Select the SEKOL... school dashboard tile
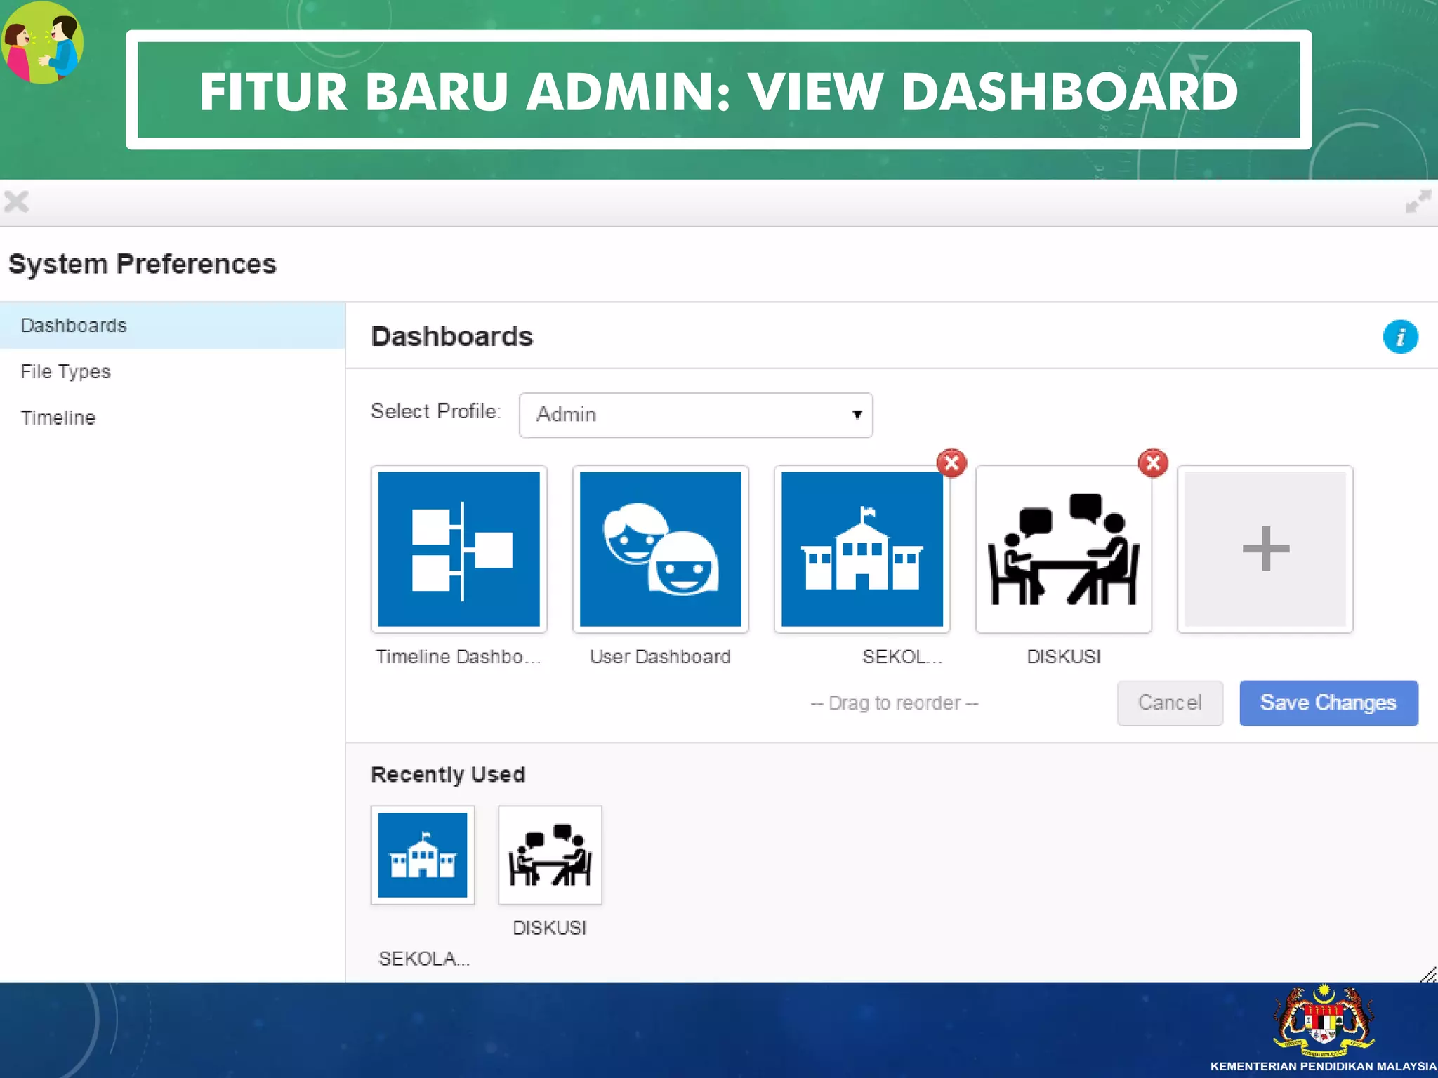The height and width of the screenshot is (1078, 1438). pyautogui.click(x=862, y=549)
